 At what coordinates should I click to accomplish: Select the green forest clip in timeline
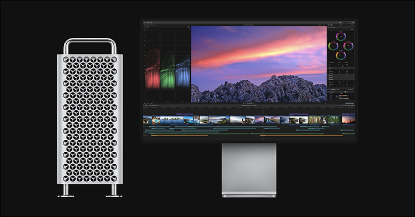[x=314, y=120]
